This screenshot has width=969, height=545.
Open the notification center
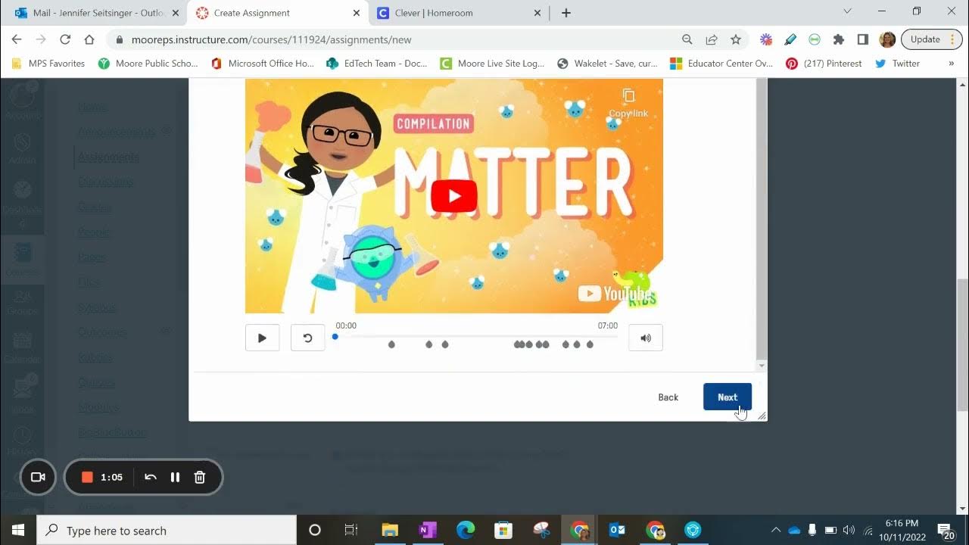pos(946,530)
